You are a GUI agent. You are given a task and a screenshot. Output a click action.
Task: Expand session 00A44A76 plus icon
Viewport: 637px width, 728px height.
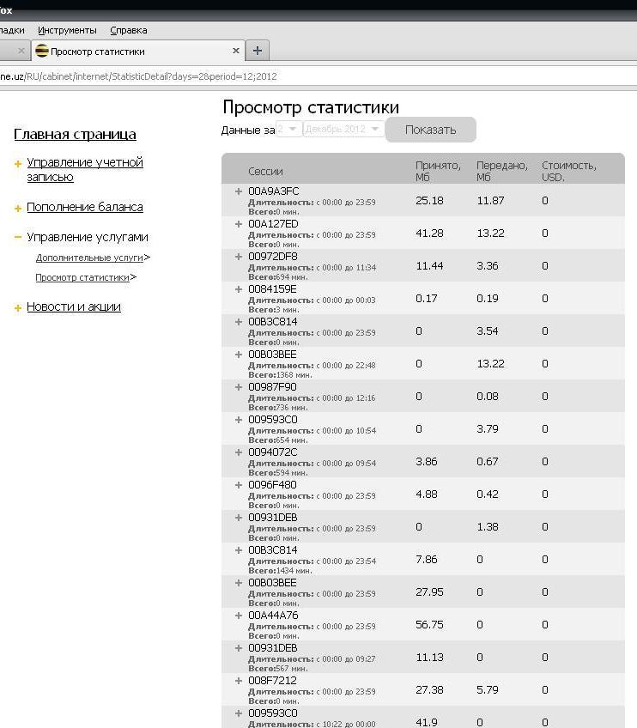pyautogui.click(x=239, y=616)
